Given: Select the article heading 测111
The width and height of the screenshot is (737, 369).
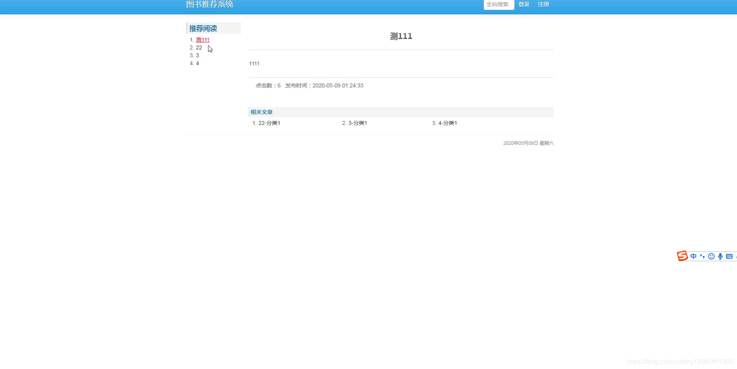Looking at the screenshot, I should (x=401, y=36).
